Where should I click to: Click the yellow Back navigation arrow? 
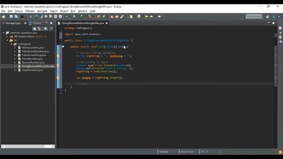[x=151, y=16]
